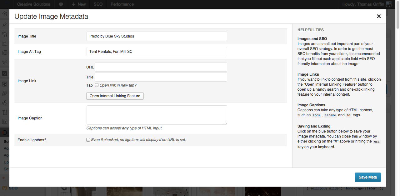Open the Tools icon in sidebar
Image resolution: width=400 pixels, height=196 pixels.
click(x=5, y=112)
